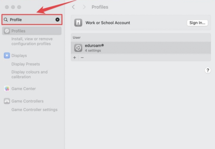Click the eduroam gear profile icon
Image resolution: width=215 pixels, height=149 pixels.
click(x=78, y=48)
